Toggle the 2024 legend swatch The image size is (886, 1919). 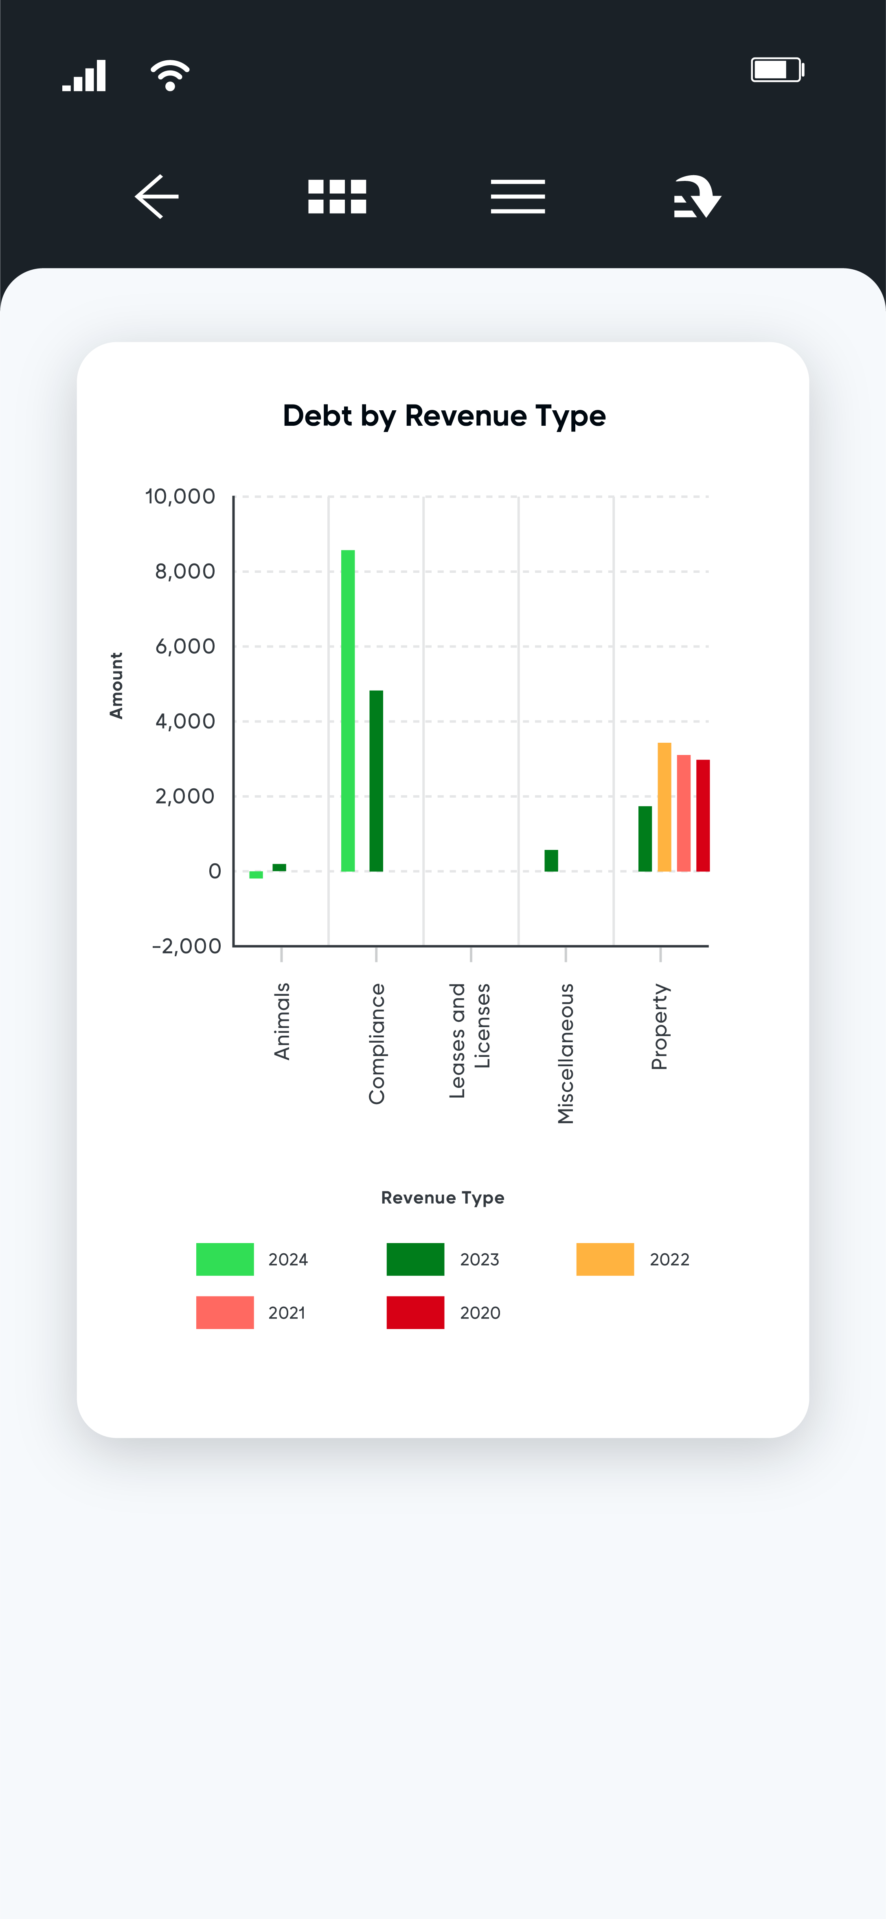[x=225, y=1259]
